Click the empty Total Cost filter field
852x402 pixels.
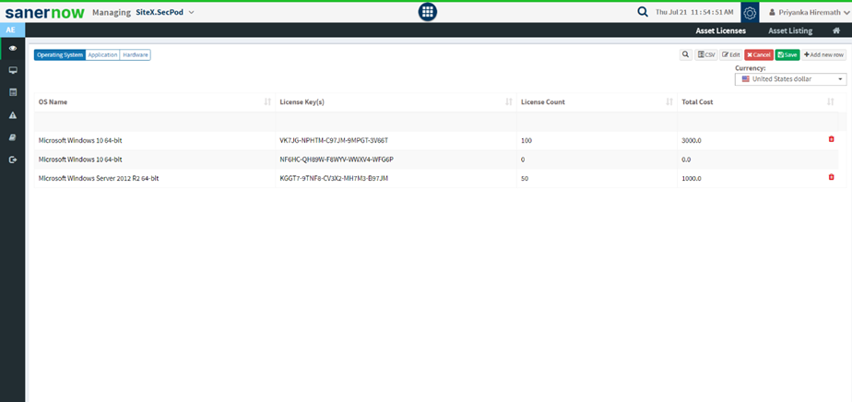pos(757,121)
